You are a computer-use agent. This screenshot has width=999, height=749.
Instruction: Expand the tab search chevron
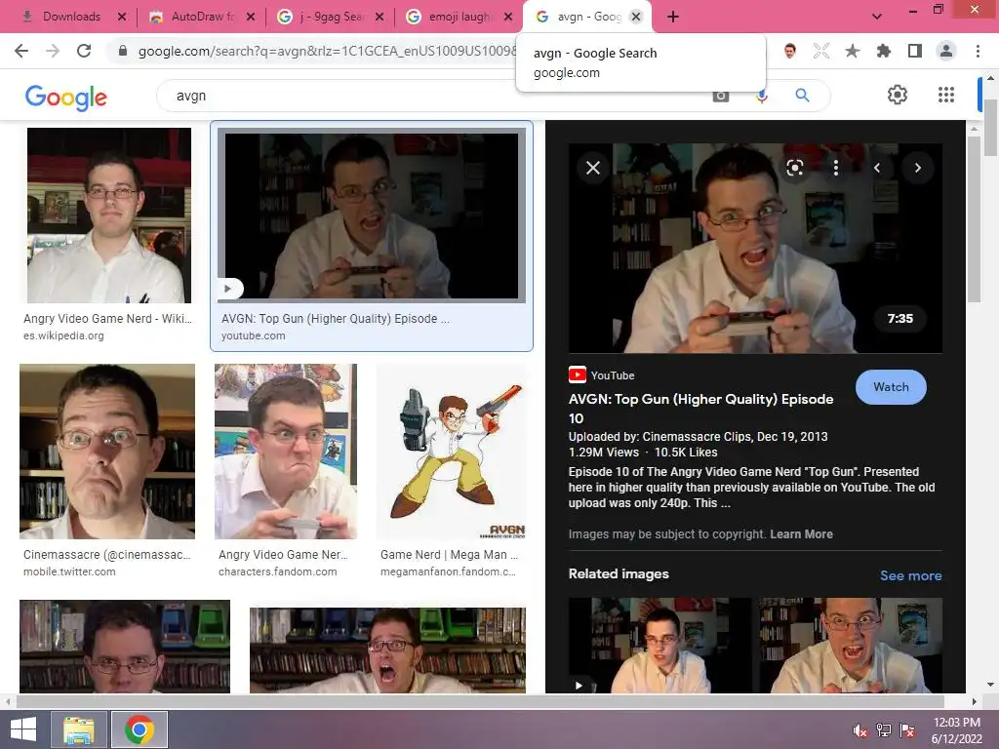(877, 17)
